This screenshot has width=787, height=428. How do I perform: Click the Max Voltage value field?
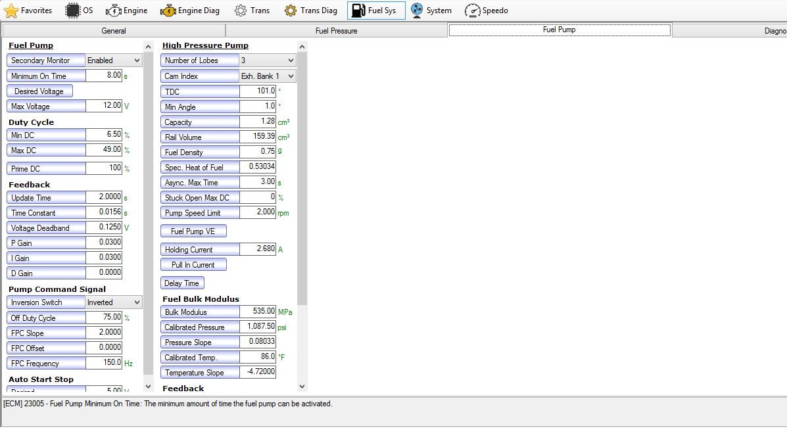104,106
